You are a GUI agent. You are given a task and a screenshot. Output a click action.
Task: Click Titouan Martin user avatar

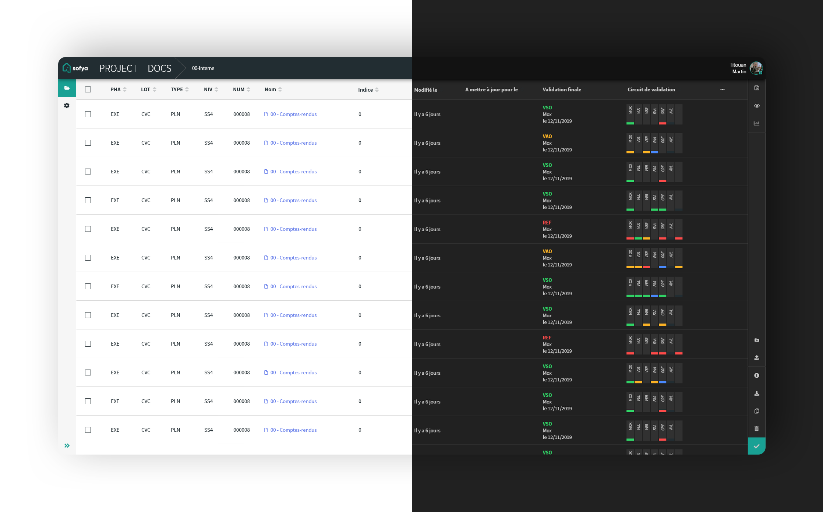[x=756, y=68]
